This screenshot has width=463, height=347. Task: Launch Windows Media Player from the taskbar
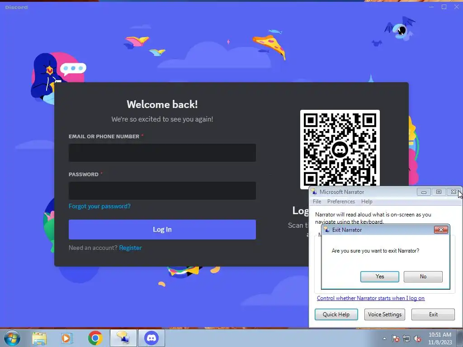(x=66, y=338)
